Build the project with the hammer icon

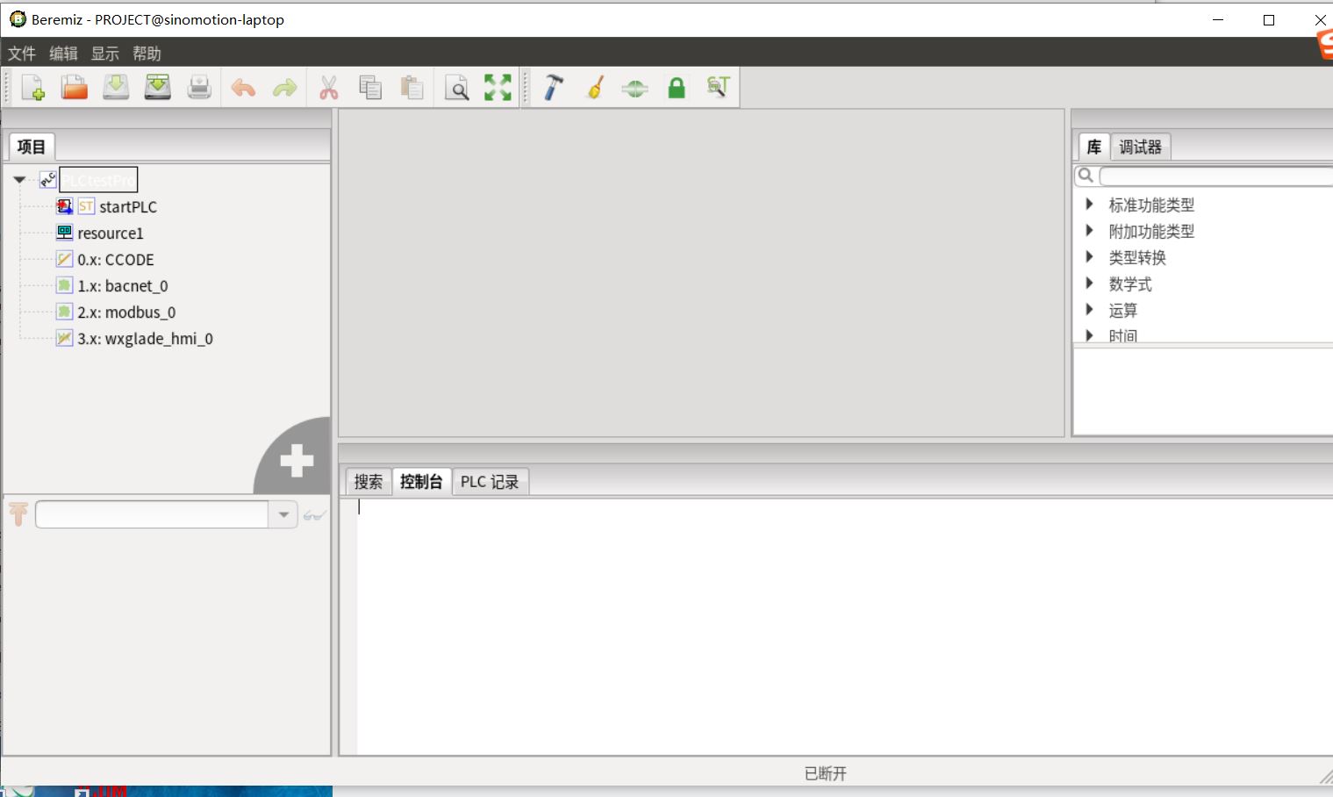point(552,87)
